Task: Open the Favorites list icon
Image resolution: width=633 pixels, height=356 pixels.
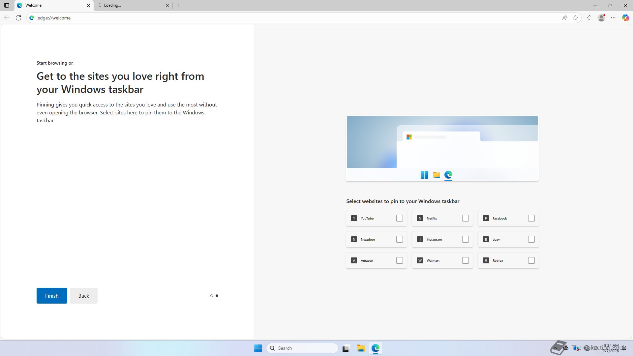Action: point(589,18)
